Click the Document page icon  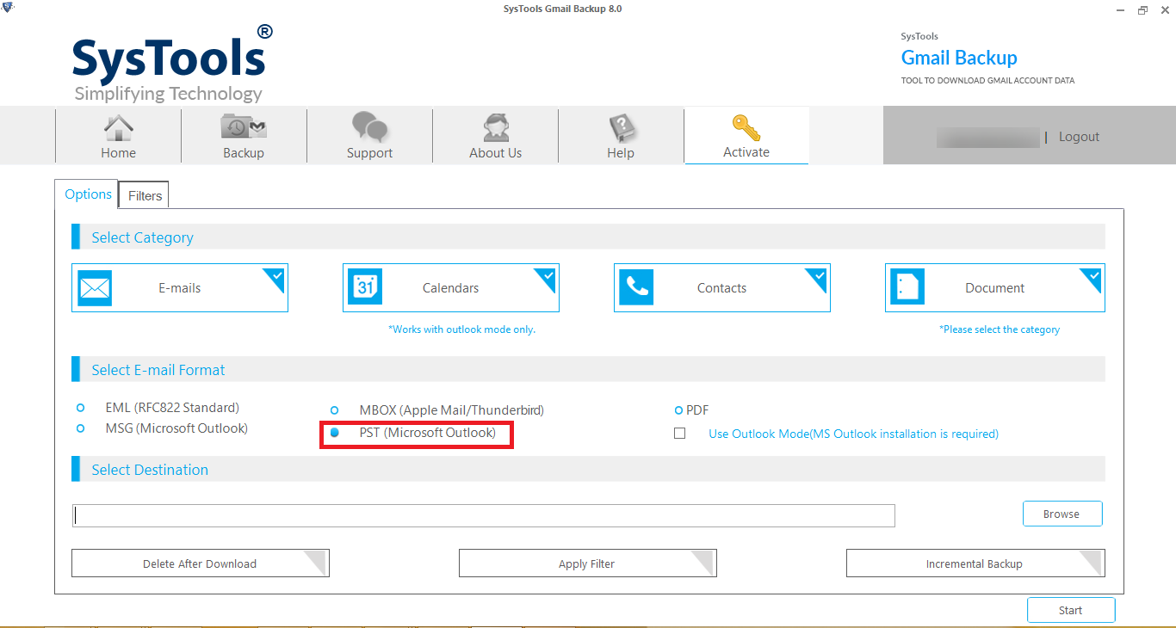(x=907, y=288)
